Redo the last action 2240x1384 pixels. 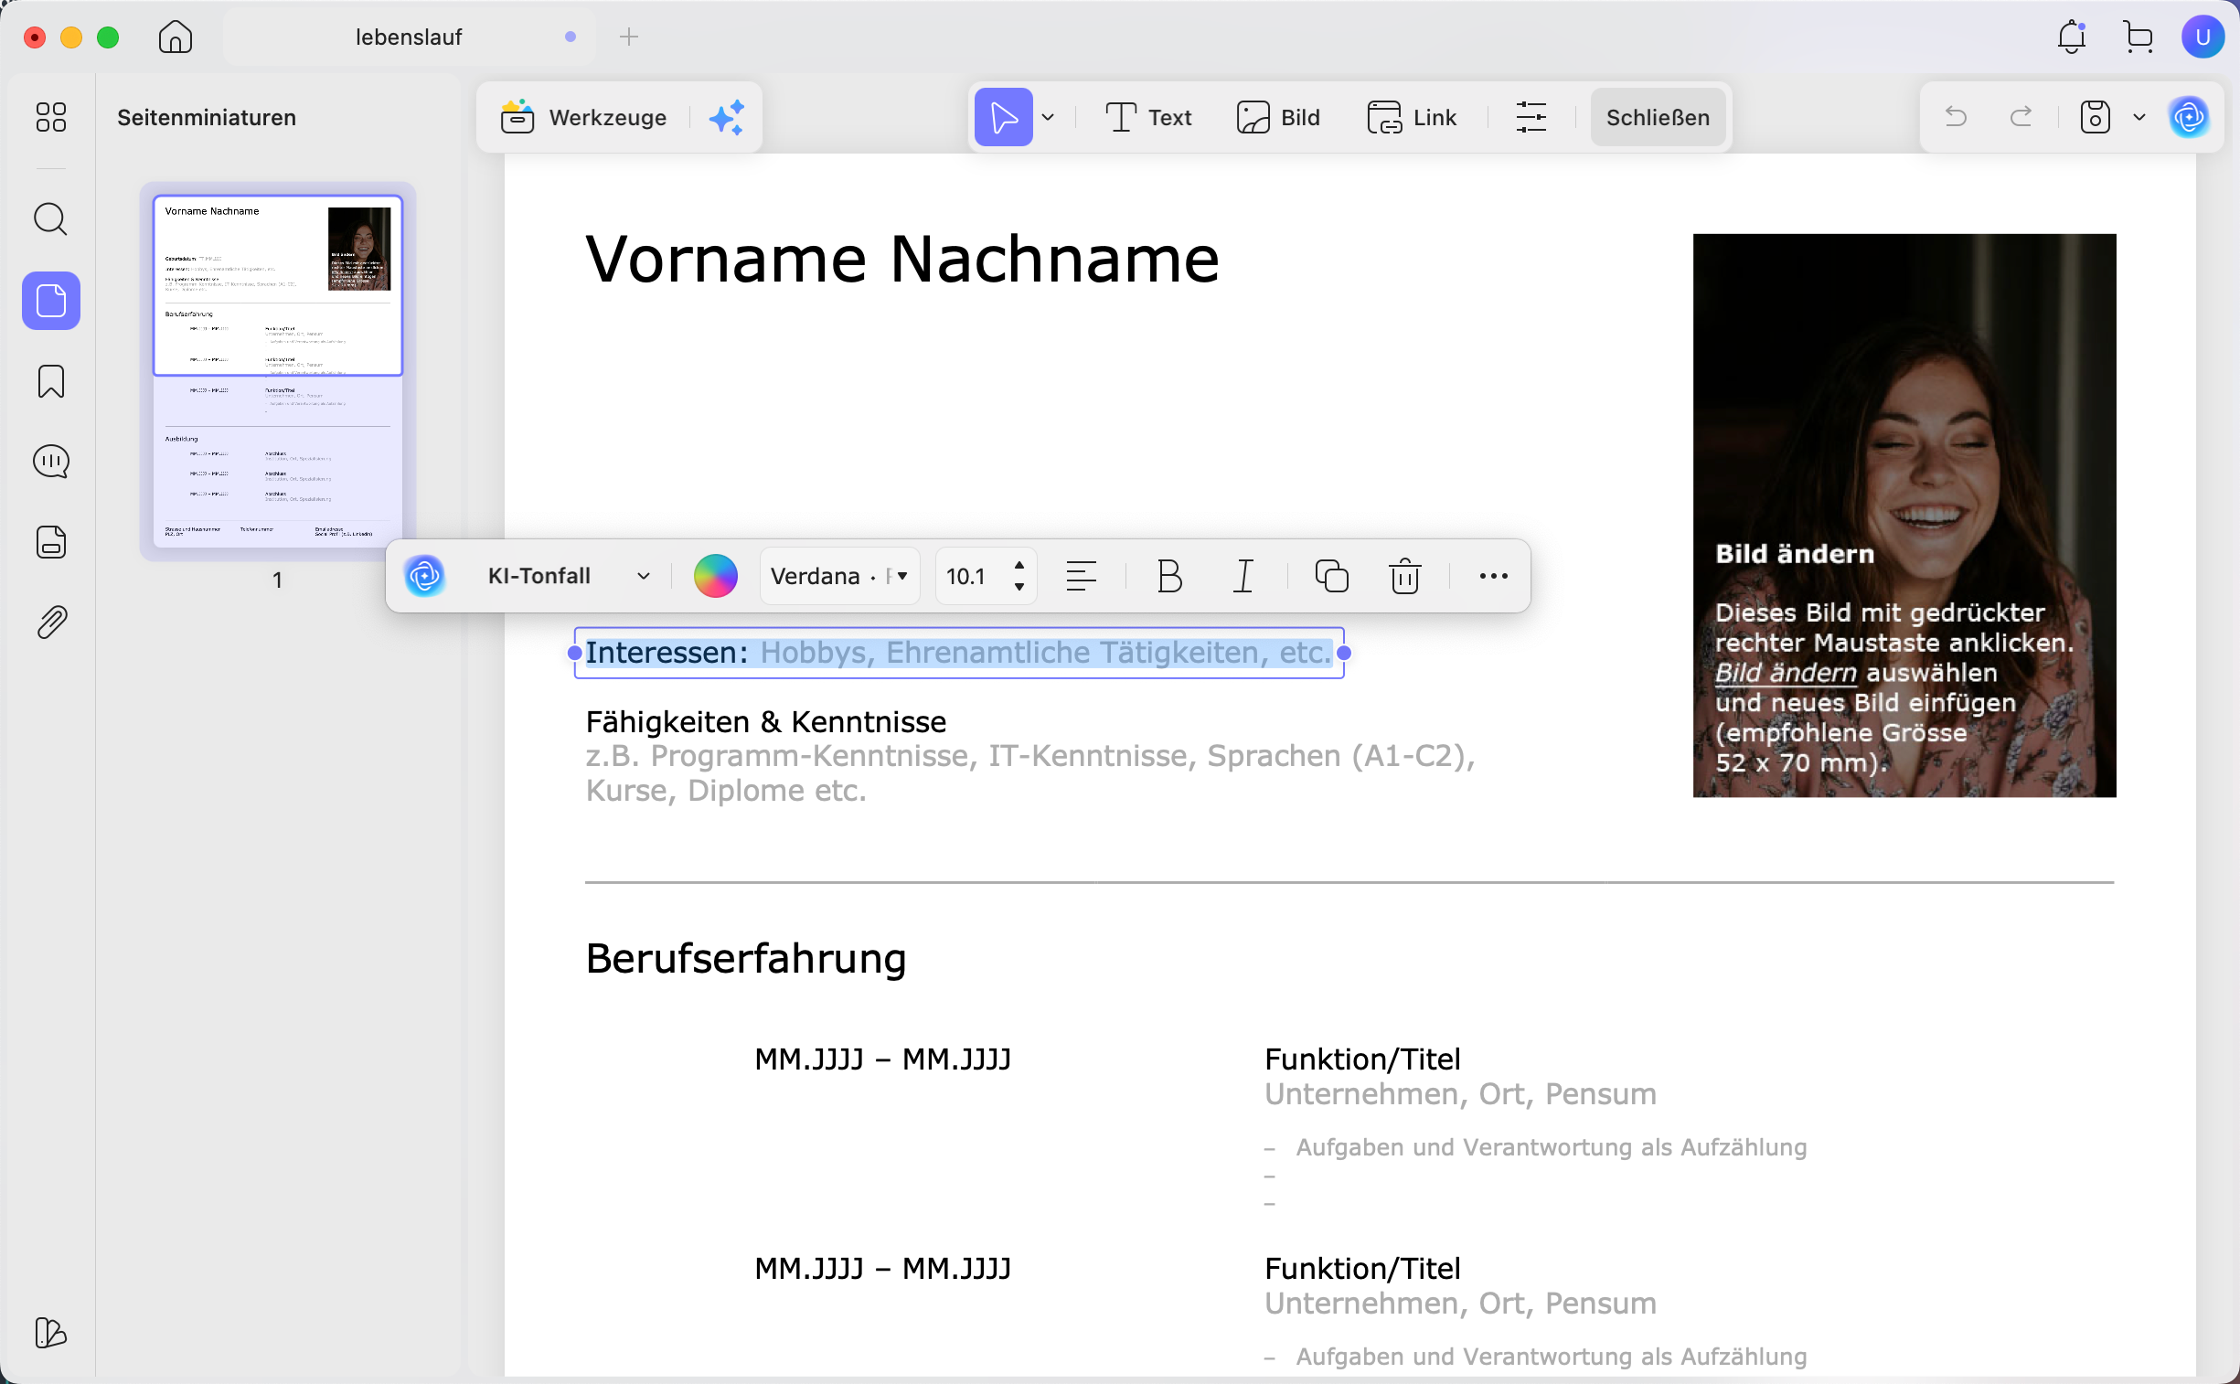[x=2021, y=117]
